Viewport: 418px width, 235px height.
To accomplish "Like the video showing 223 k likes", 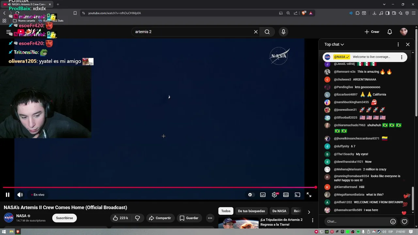I will point(120,218).
